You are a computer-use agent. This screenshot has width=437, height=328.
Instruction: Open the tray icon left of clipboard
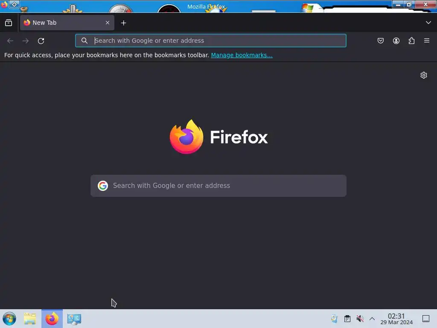click(x=334, y=319)
